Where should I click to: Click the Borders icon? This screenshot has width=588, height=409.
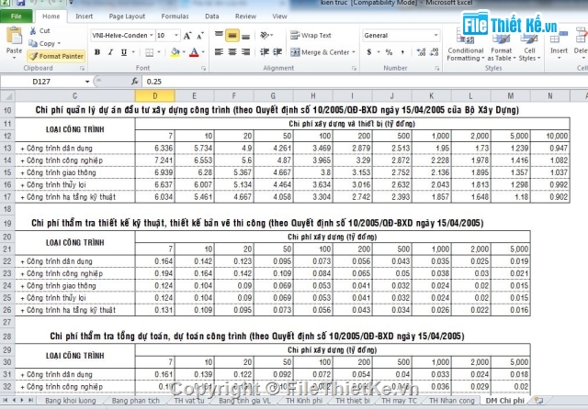pos(149,52)
